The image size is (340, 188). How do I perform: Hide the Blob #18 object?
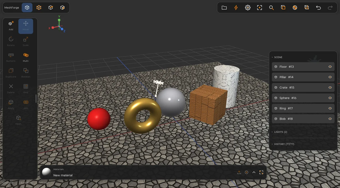[x=330, y=119]
